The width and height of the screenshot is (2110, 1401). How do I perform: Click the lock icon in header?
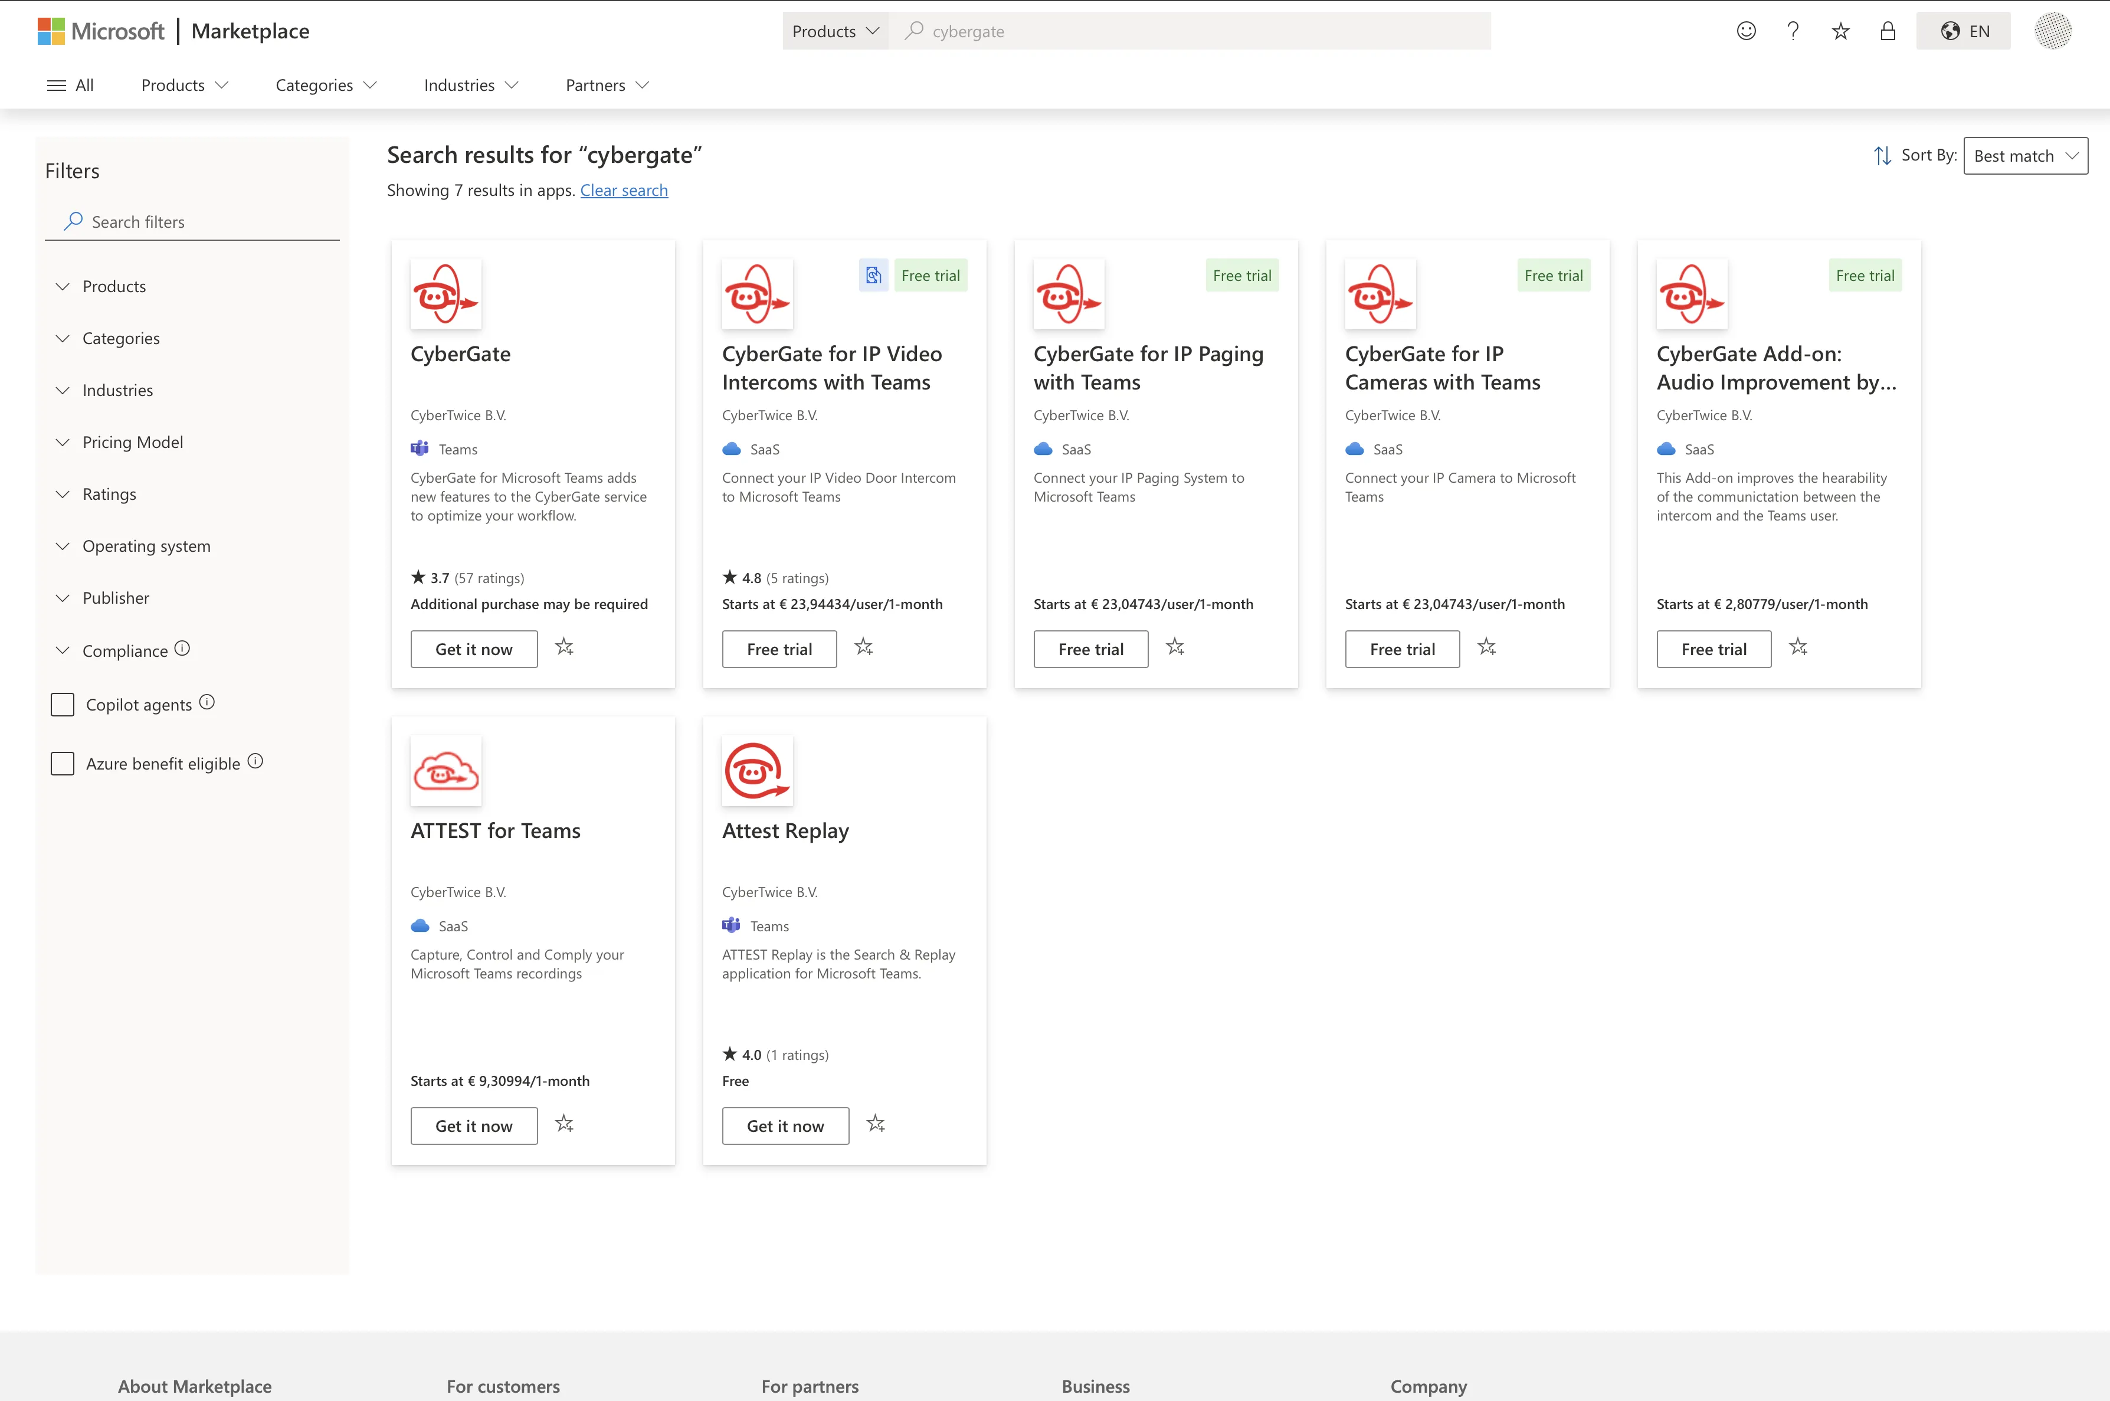coord(1888,31)
